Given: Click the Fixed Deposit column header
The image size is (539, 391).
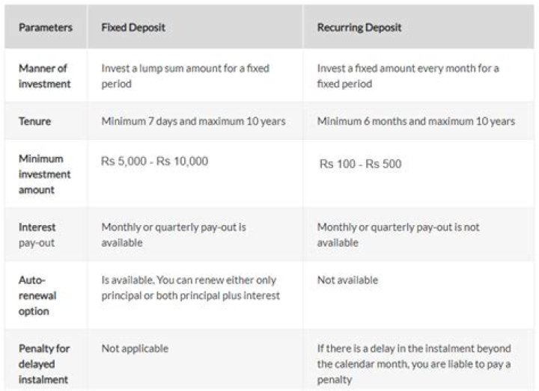Looking at the screenshot, I should (133, 28).
